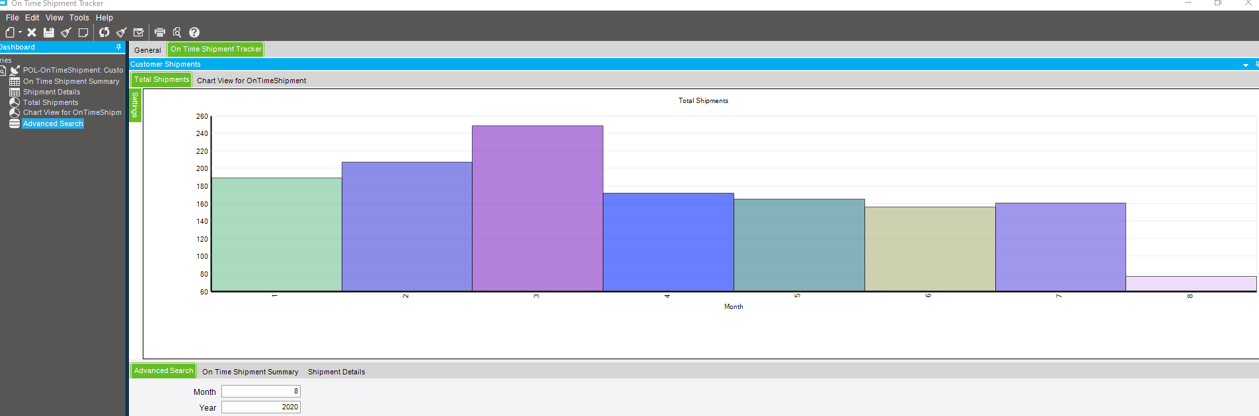Click the 'Dashboard' panel header title
Viewport: 1259px width, 416px height.
click(x=18, y=47)
